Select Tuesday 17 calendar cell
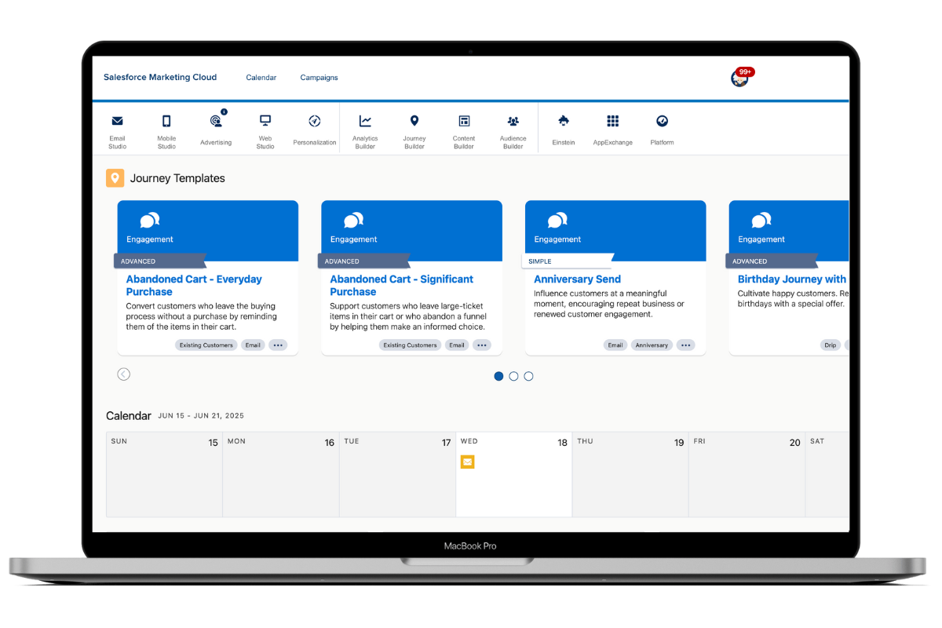This screenshot has height=628, width=942. pos(397,474)
